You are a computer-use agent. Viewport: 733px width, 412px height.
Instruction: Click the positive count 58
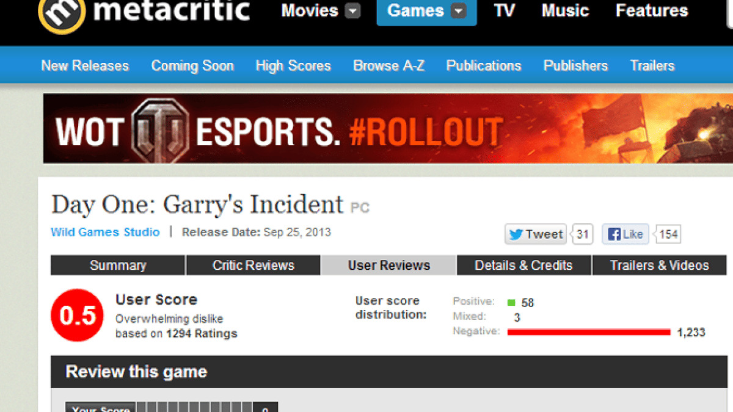(x=528, y=303)
